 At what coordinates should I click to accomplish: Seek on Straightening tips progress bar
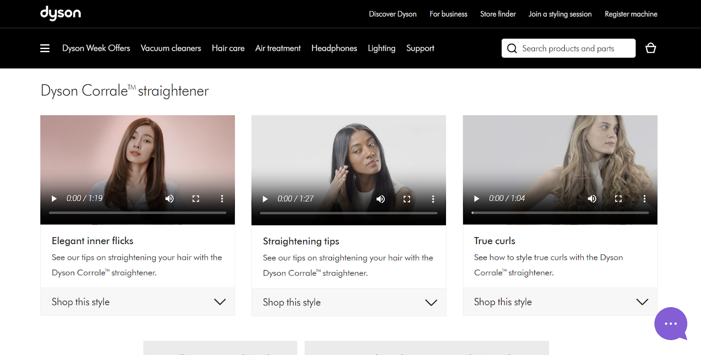click(x=349, y=213)
